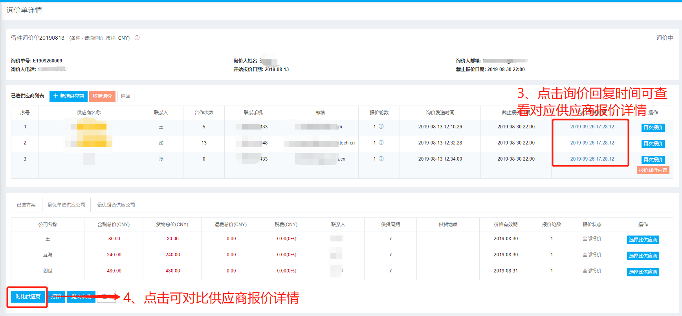Click contact name 张 in supplier list

(161, 159)
